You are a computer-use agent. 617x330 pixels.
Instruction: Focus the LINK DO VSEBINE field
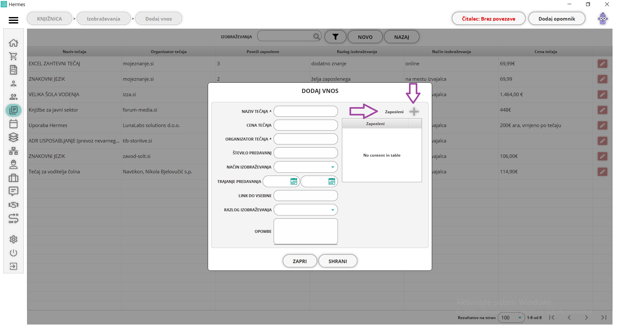(x=305, y=196)
